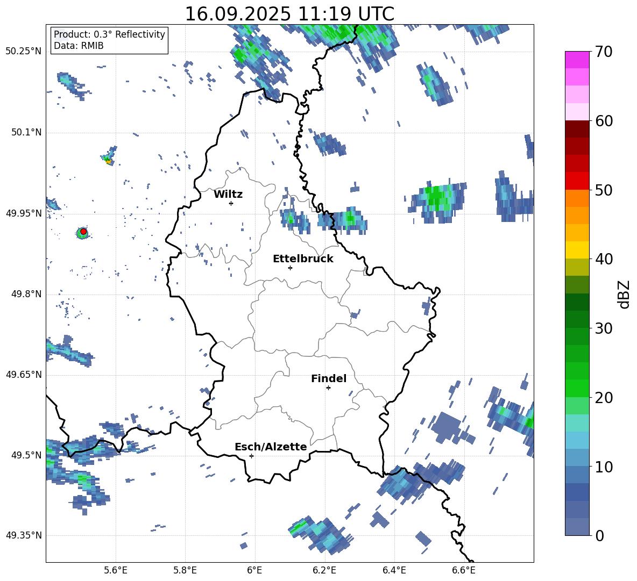Click the cross marker below Findel
637x581 pixels.
[x=328, y=388]
